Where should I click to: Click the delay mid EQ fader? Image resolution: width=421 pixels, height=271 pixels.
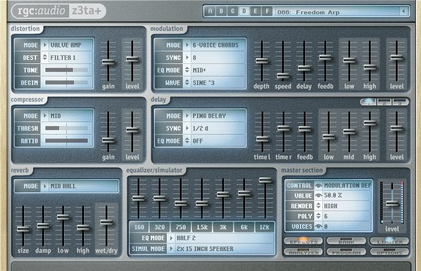[x=350, y=132]
